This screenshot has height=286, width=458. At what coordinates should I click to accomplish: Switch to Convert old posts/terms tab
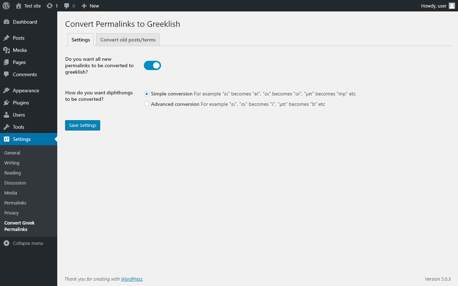(x=128, y=40)
